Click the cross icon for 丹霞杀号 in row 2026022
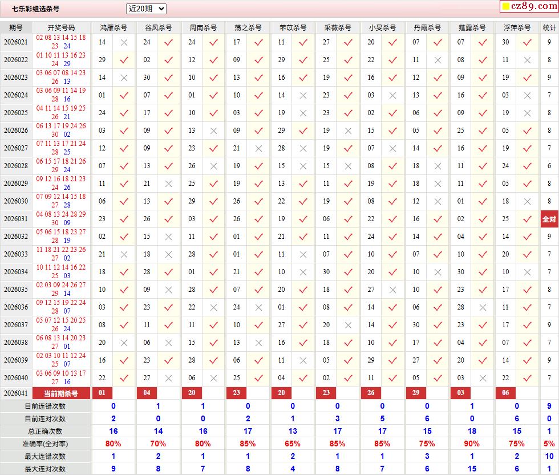Image resolution: width=559 pixels, height=476 pixels. (438, 60)
